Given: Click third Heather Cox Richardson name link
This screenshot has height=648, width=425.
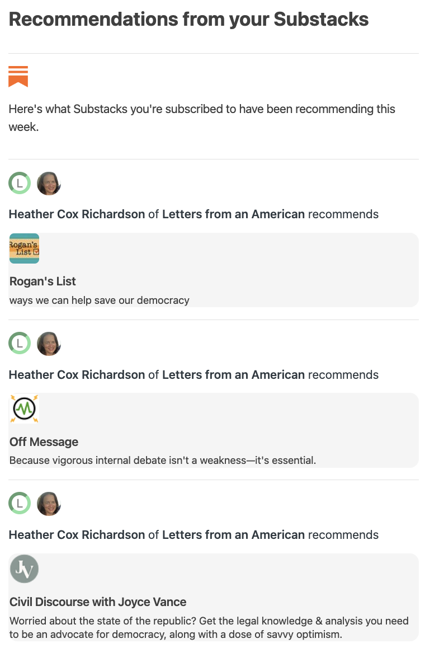Looking at the screenshot, I should pos(77,535).
